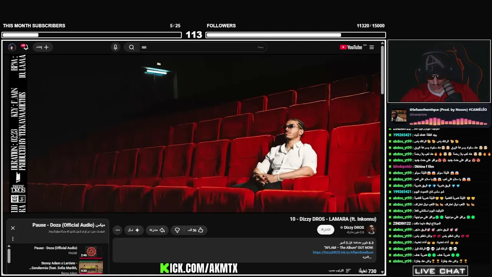Click the FOLLOWERS label

221,26
